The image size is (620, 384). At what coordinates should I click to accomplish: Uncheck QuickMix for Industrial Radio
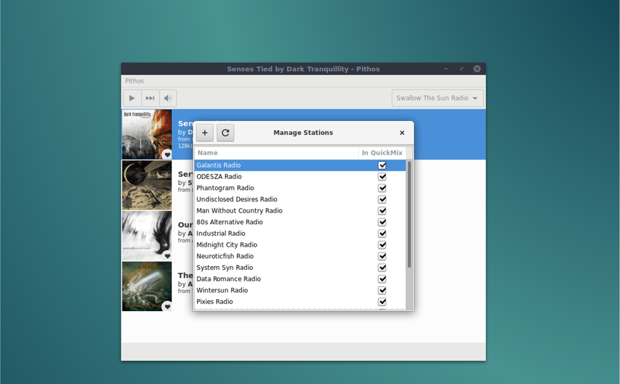point(382,234)
